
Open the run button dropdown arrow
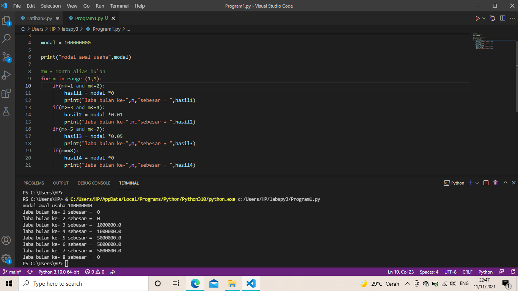pyautogui.click(x=484, y=18)
